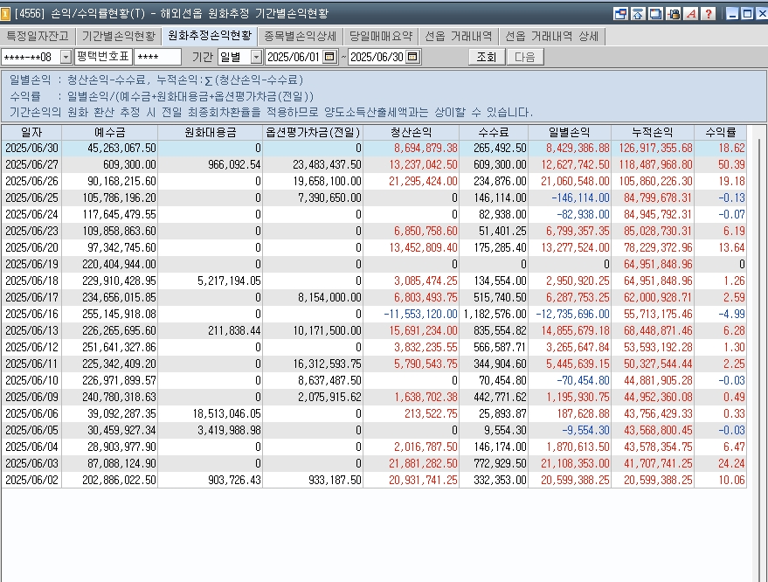Click the 옵션평가차금(전일) column header
The image size is (768, 582).
pyautogui.click(x=313, y=132)
